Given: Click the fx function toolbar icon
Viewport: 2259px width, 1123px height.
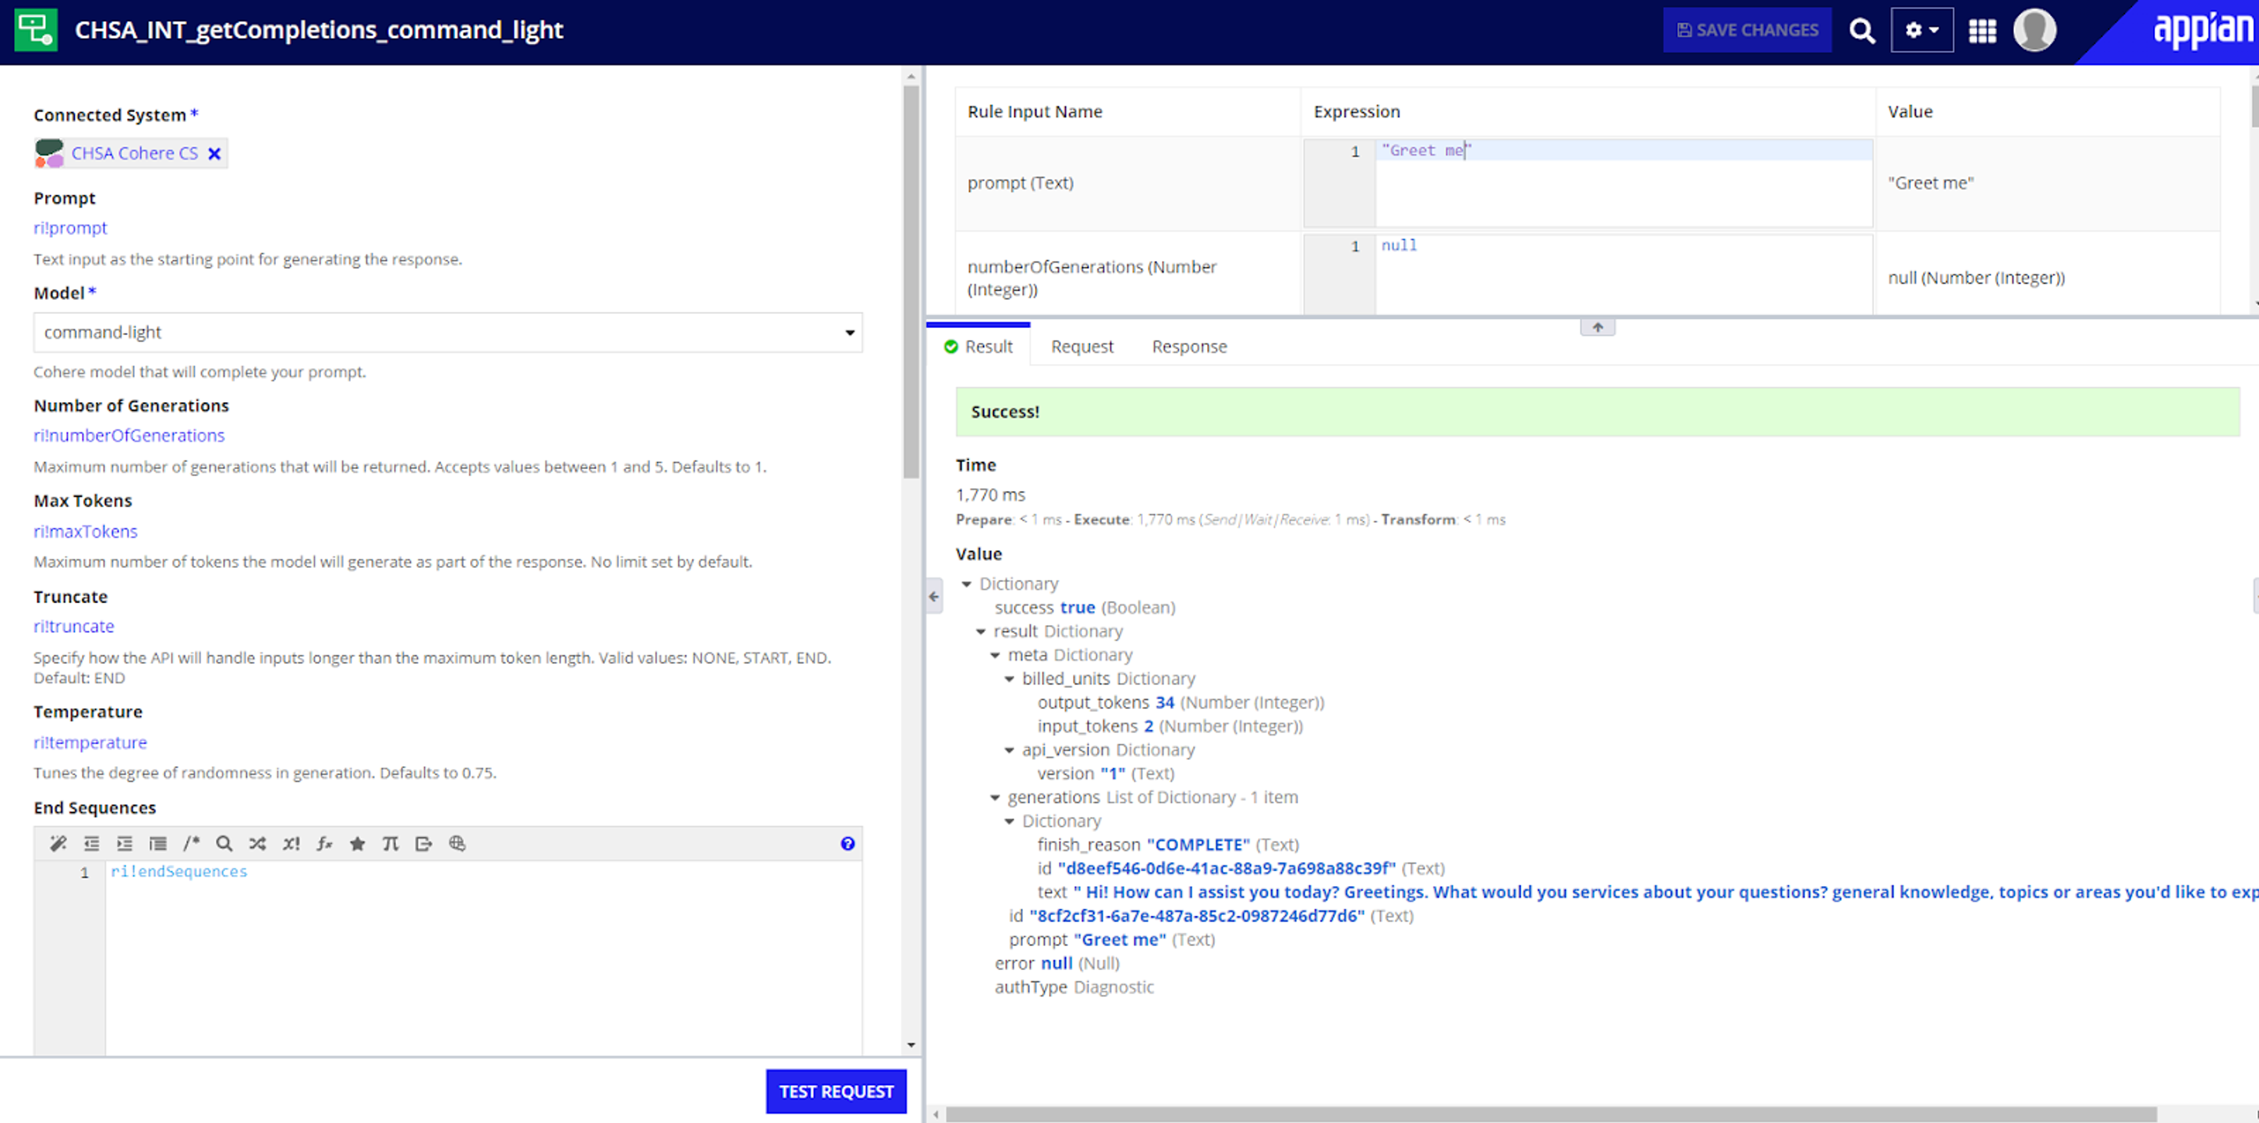Looking at the screenshot, I should 325,843.
